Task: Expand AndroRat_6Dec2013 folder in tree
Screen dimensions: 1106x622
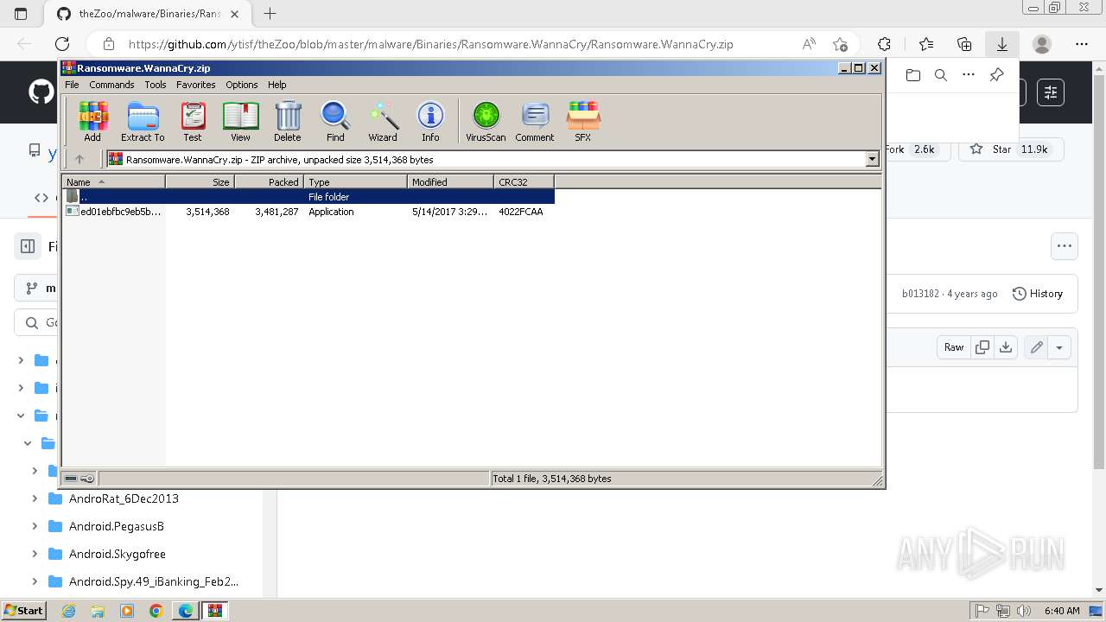Action: point(35,498)
